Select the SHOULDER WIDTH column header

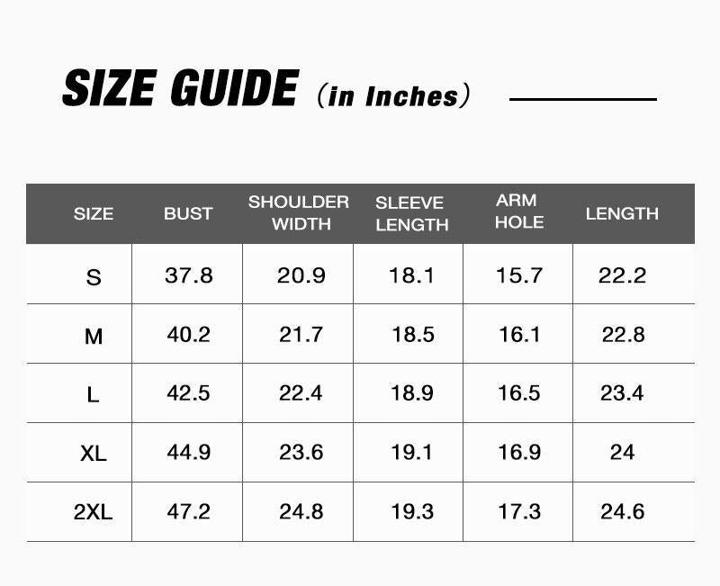299,213
